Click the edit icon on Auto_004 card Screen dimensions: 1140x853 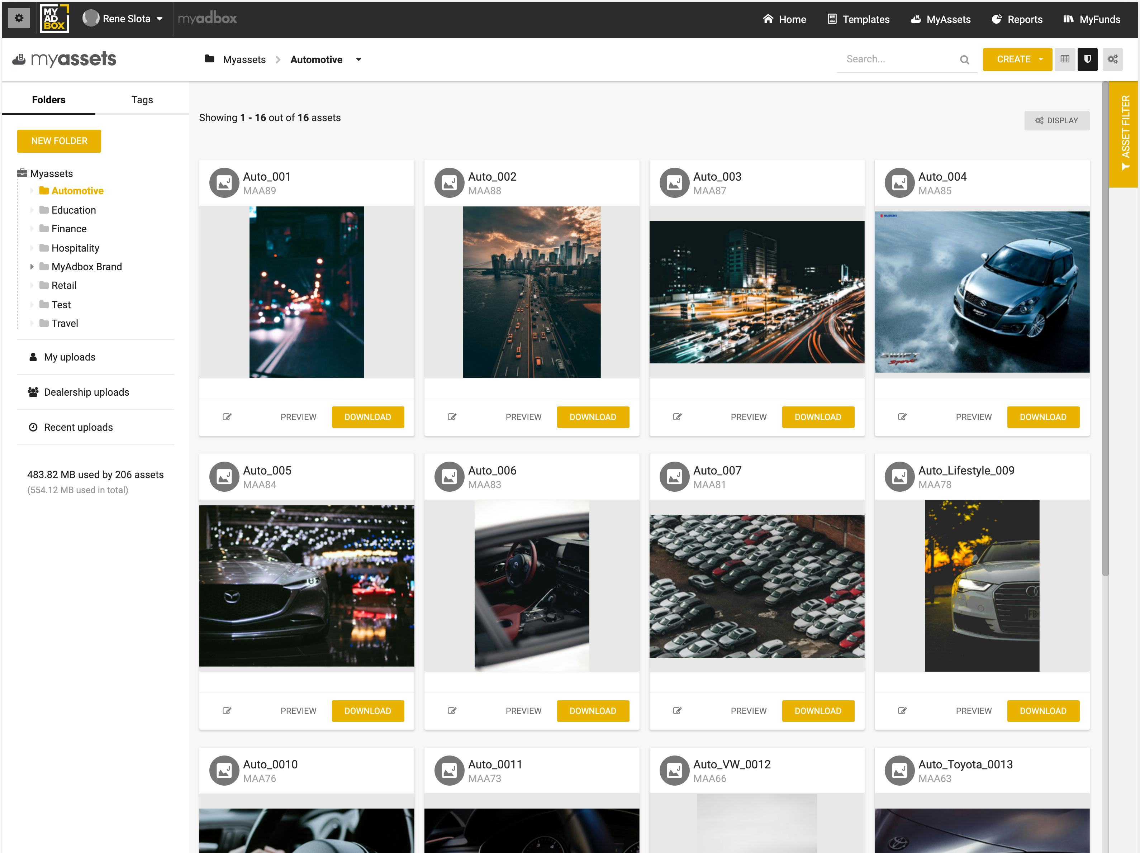(x=902, y=417)
